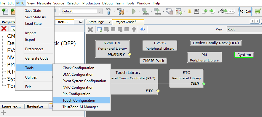Open the Refactor menu
262x117 pixels.
coord(73,3)
